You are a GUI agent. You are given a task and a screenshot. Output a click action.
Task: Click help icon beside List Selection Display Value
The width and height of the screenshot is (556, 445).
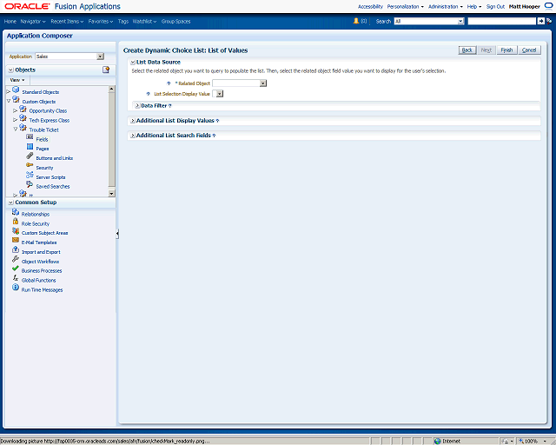tap(149, 94)
